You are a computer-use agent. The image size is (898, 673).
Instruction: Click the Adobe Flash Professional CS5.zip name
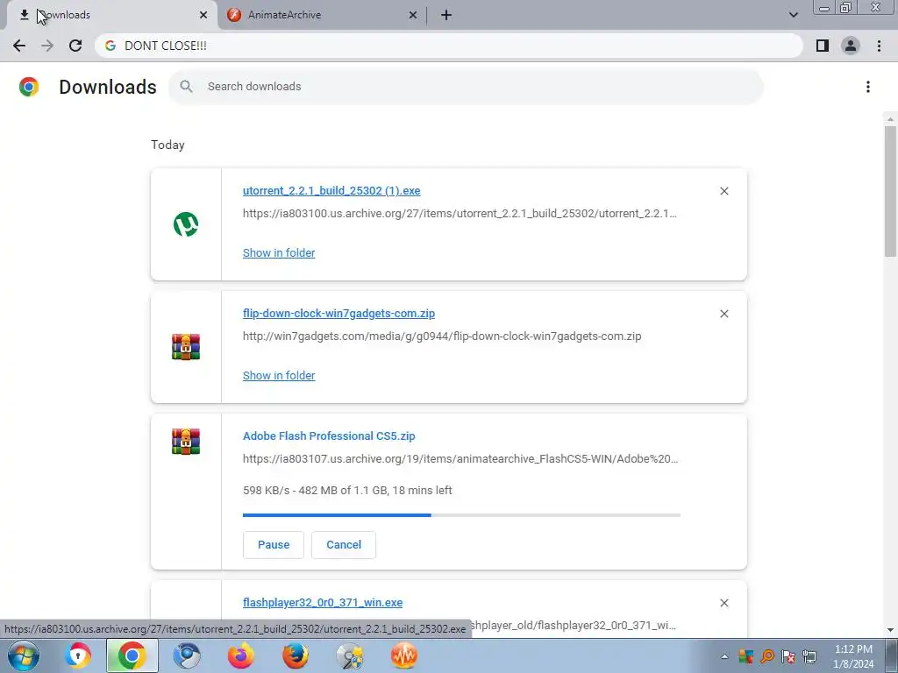point(329,436)
